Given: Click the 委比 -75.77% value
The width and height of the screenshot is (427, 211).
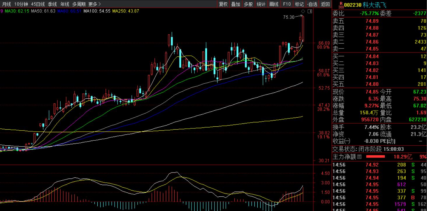Looking at the screenshot, I should 369,13.
